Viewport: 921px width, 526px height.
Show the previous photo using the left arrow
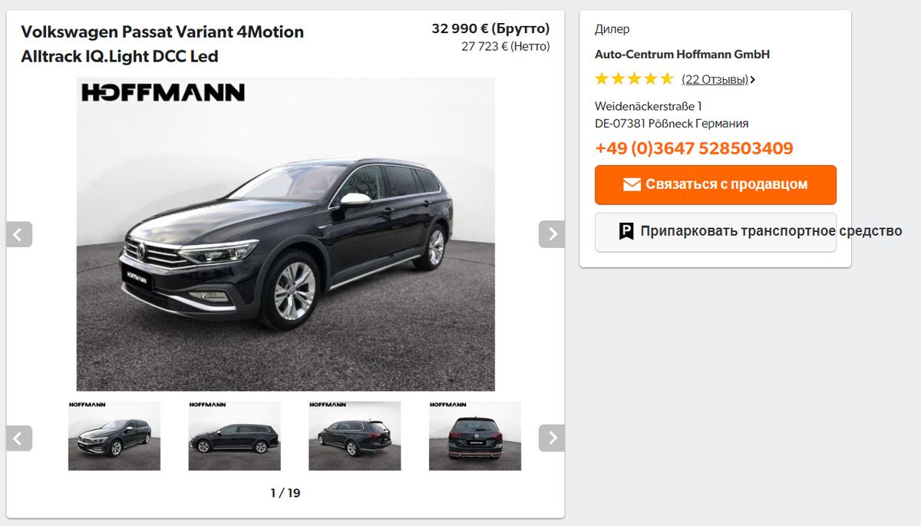(x=19, y=233)
